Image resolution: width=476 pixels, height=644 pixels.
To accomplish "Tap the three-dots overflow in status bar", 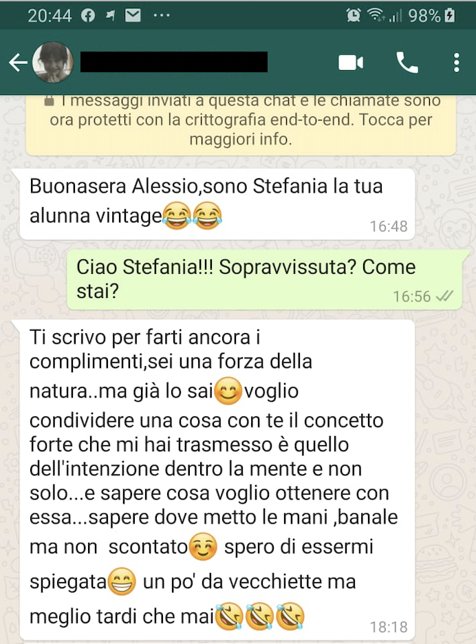I will pyautogui.click(x=162, y=16).
